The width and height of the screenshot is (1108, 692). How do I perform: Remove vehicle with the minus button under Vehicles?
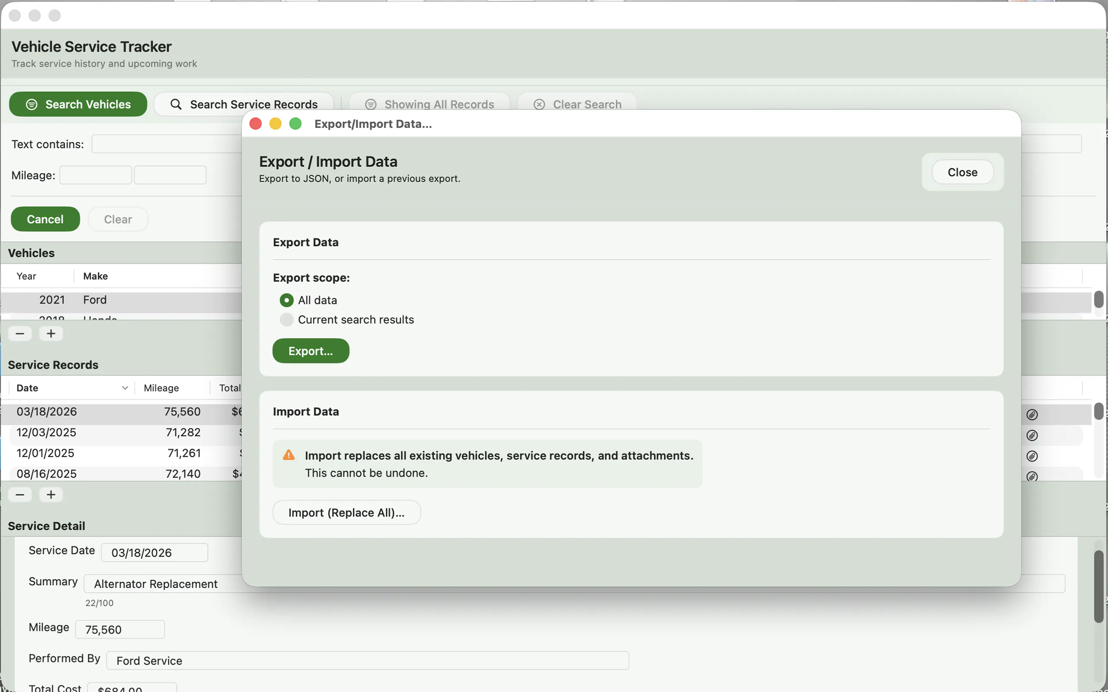(19, 333)
